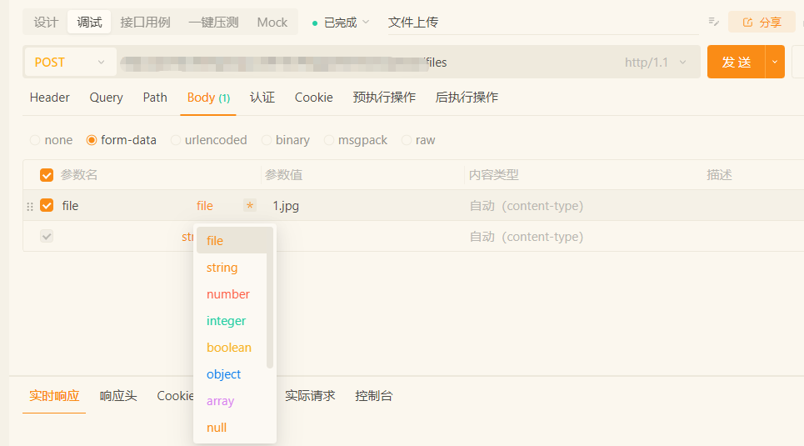Select the binary radio button
The height and width of the screenshot is (446, 804).
266,140
